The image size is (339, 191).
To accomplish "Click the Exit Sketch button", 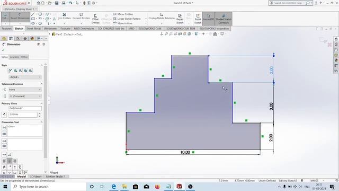I will coord(5,17).
